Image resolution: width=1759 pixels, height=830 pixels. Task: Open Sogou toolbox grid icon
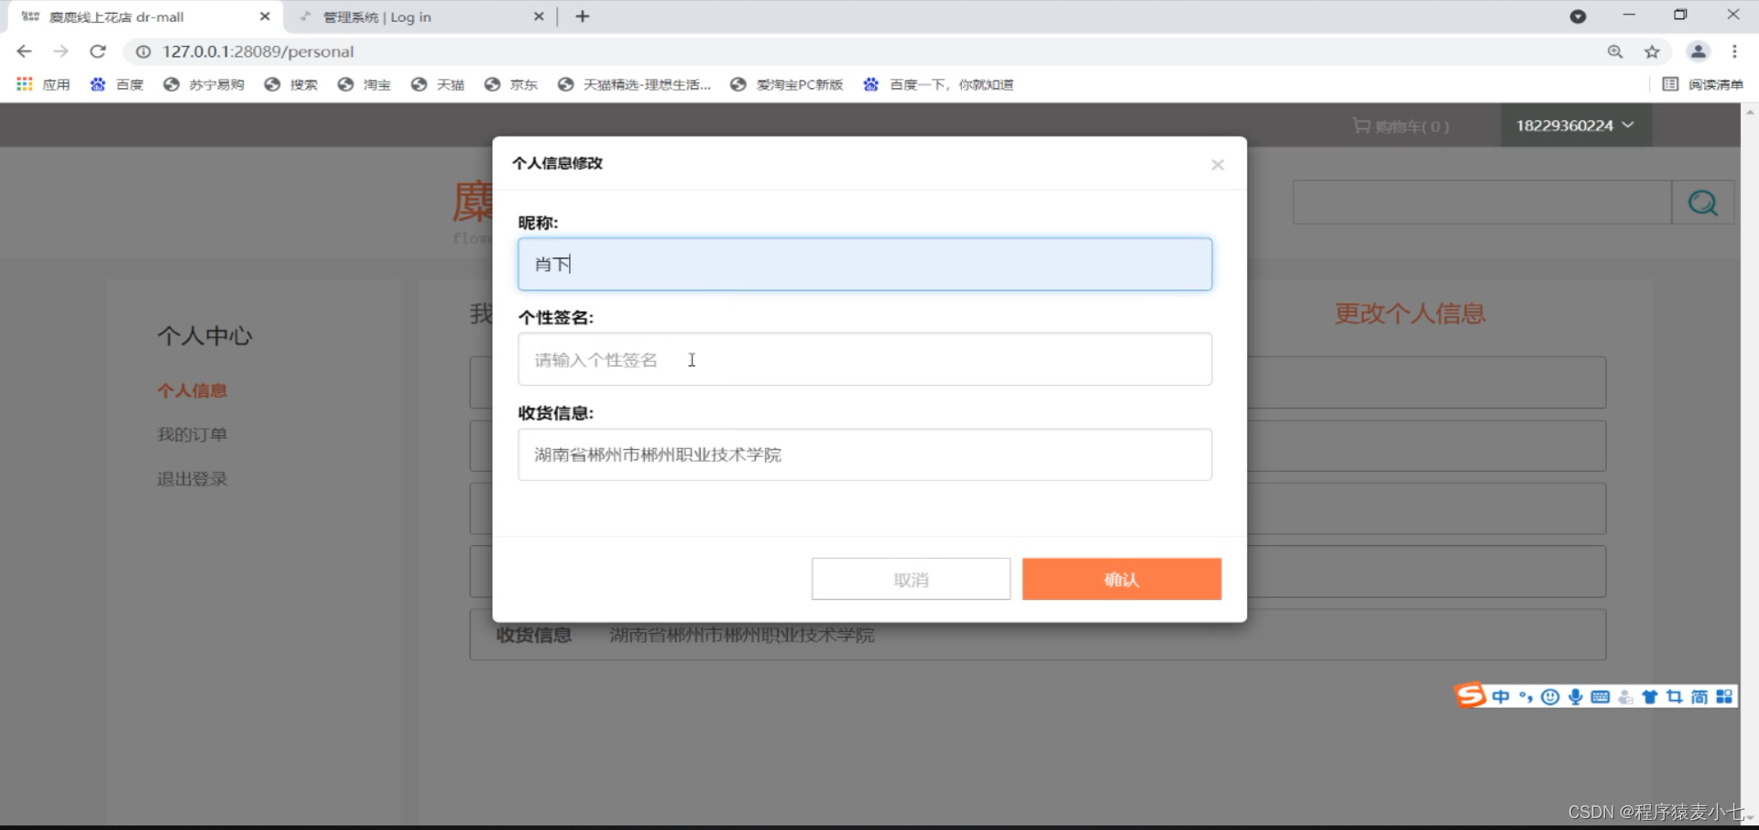pyautogui.click(x=1724, y=697)
